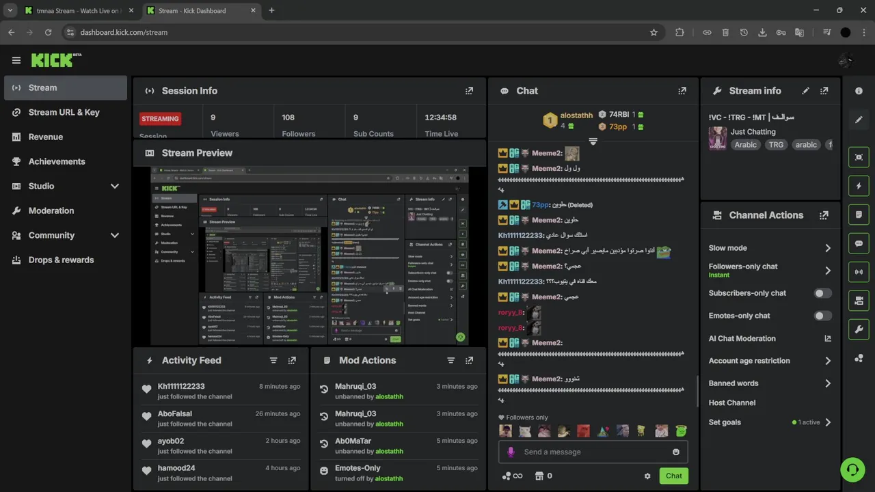Open the browser extensions puzzle icon
This screenshot has height=492, width=875.
point(679,32)
